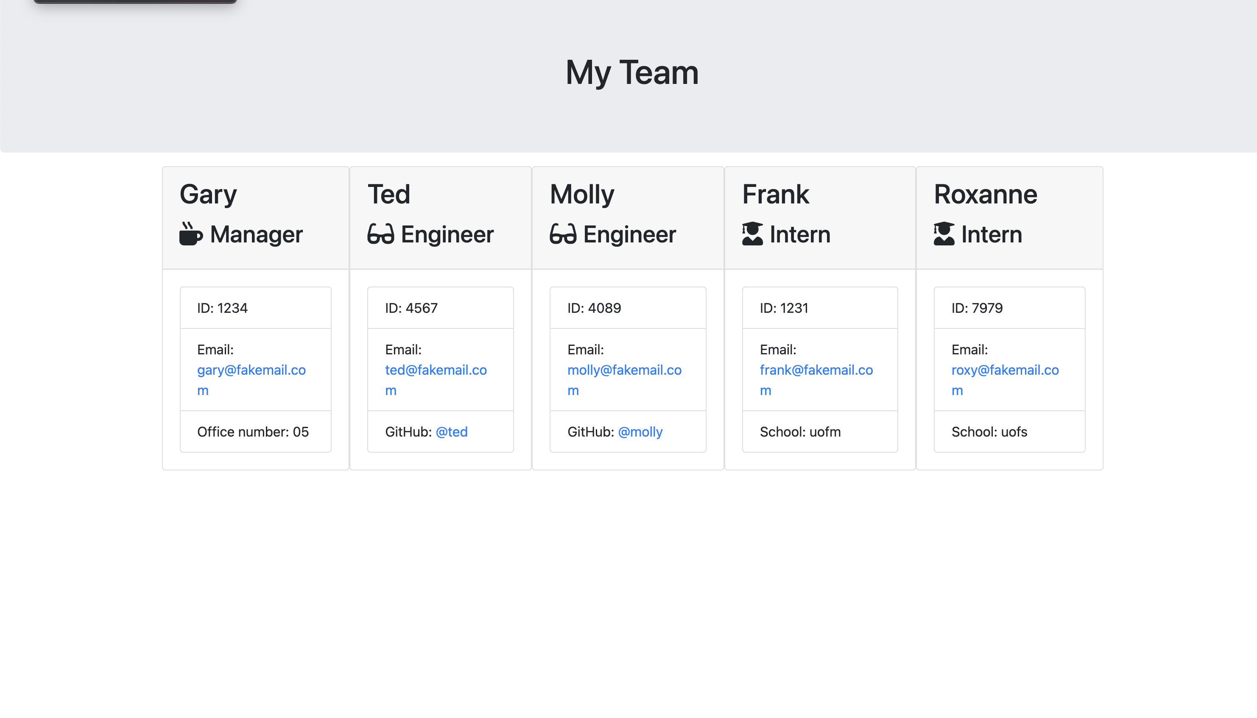The image size is (1257, 718).
Task: Click roxy@fakemail.com email link
Action: [1005, 380]
